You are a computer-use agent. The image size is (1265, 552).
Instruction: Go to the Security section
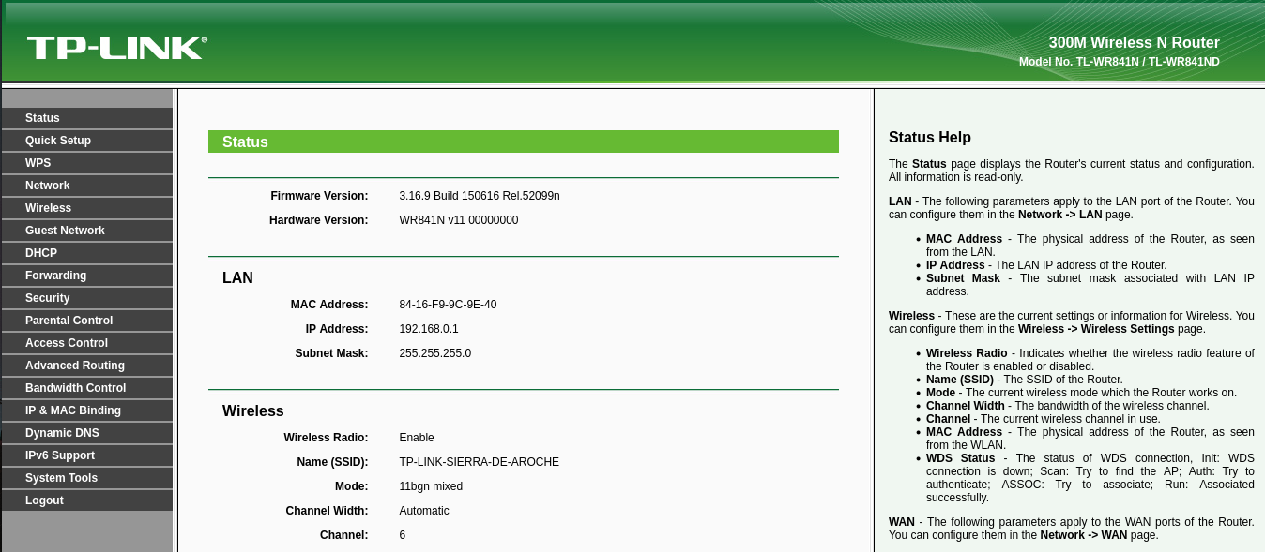pos(87,298)
